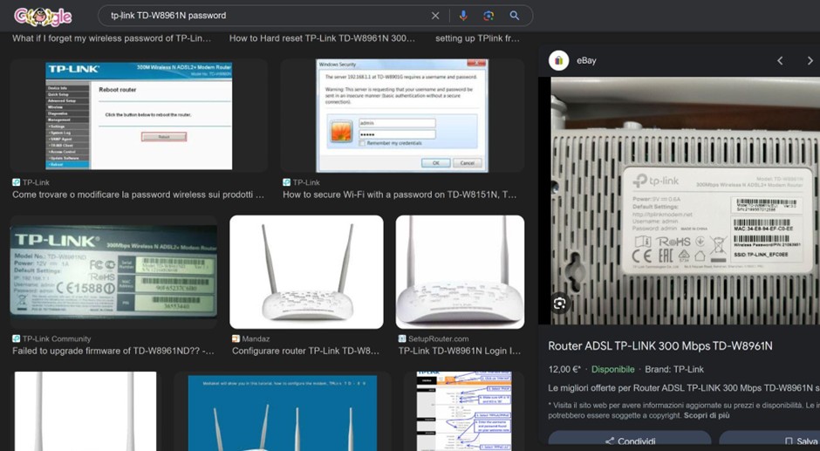This screenshot has height=451, width=820.
Task: Open SetupRouter.com router image result
Action: click(x=460, y=271)
